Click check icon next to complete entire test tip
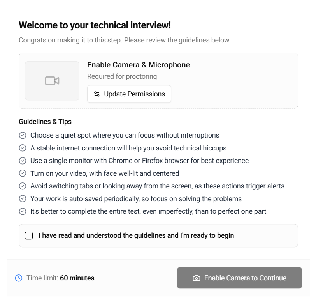The width and height of the screenshot is (316, 299). 23,211
